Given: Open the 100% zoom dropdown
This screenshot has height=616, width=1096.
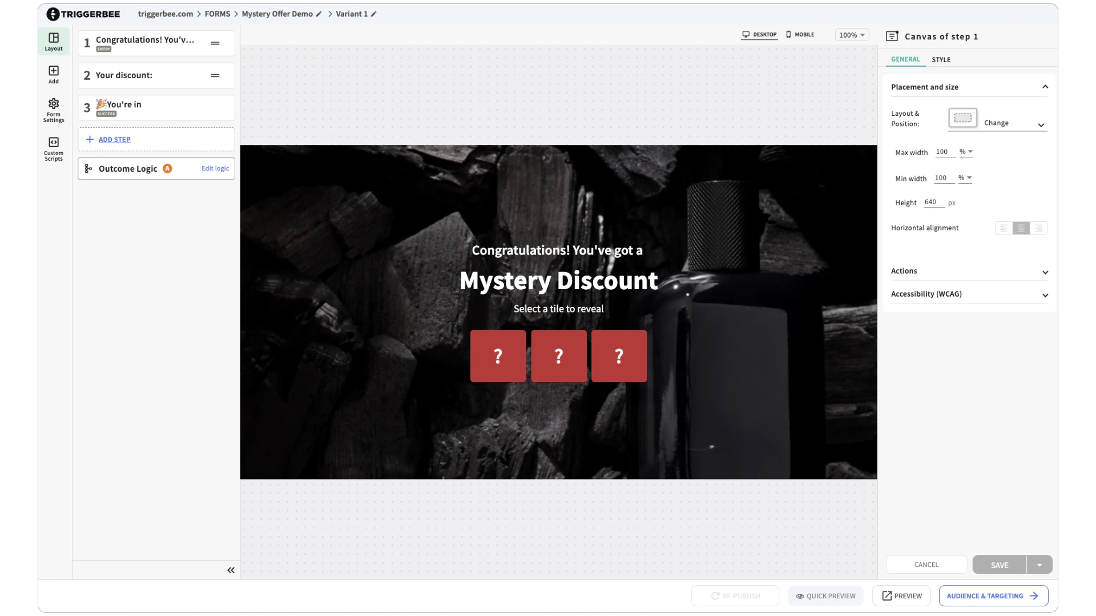Looking at the screenshot, I should (852, 35).
